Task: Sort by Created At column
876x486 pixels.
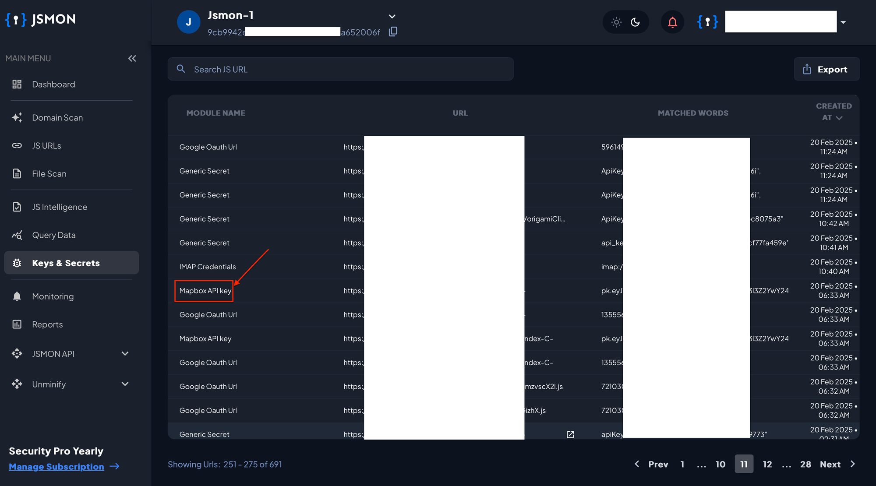Action: coord(834,112)
